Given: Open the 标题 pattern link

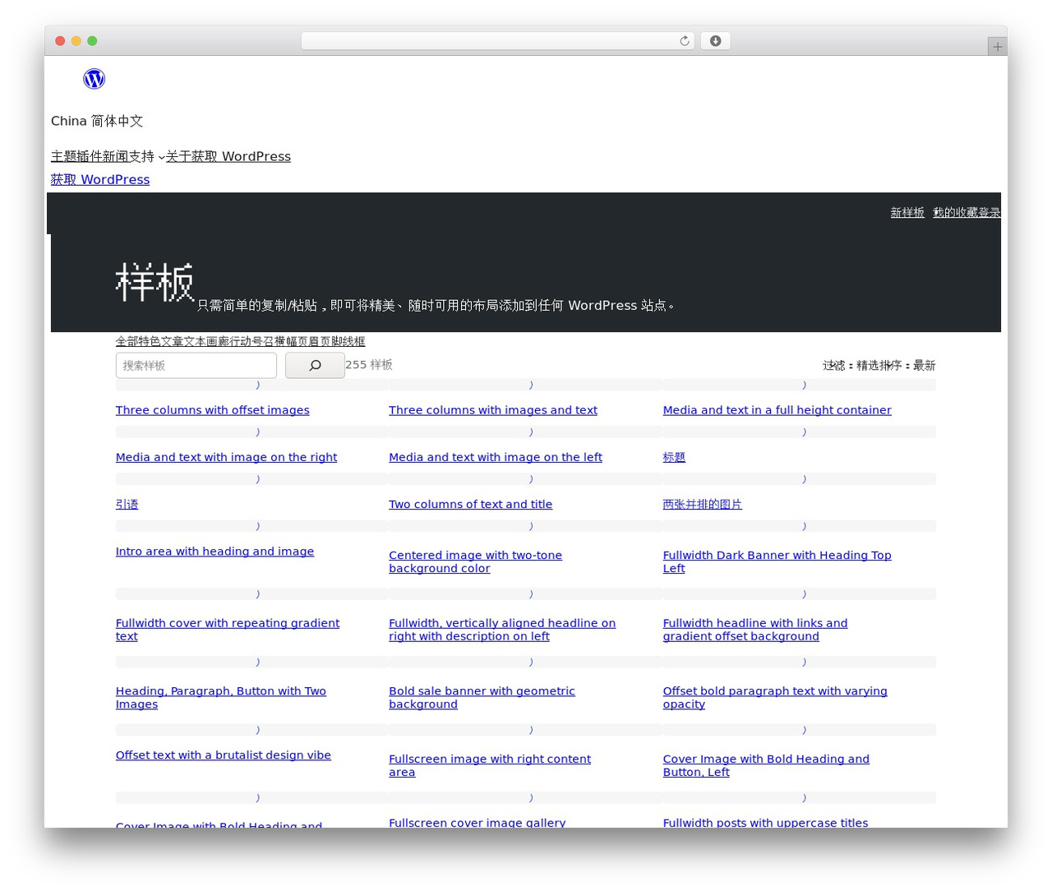Looking at the screenshot, I should 674,457.
